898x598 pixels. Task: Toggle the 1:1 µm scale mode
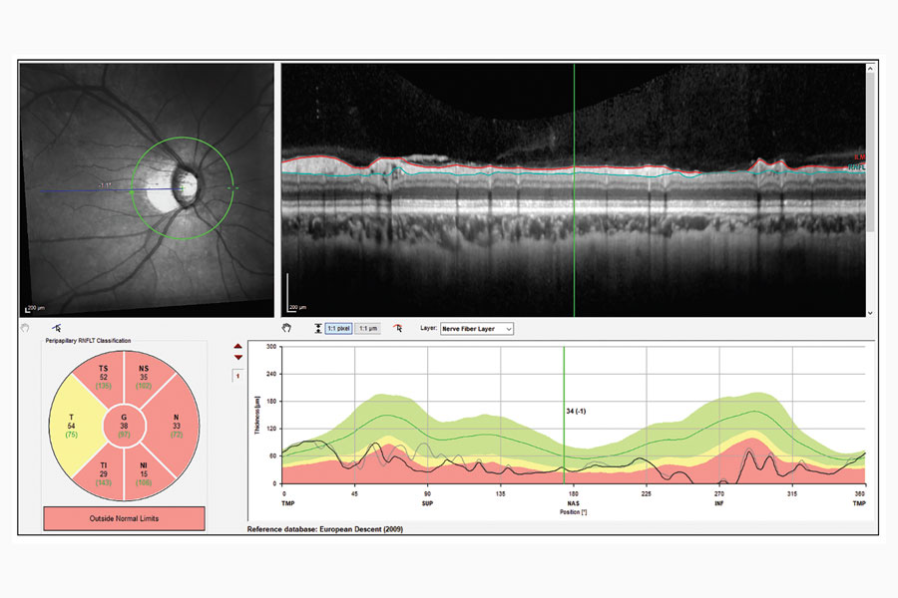tap(367, 328)
